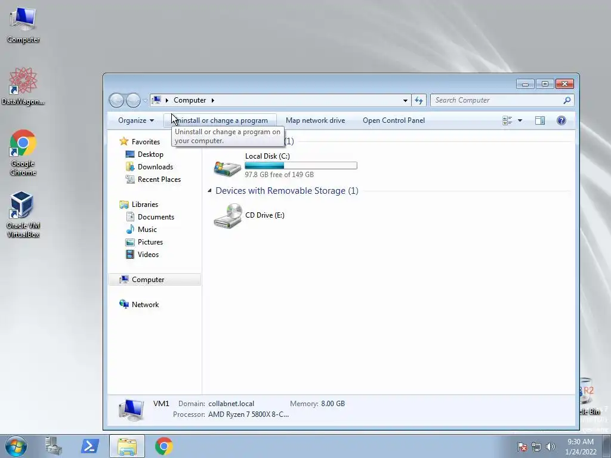Toggle the preview pane button
The width and height of the screenshot is (611, 458).
click(539, 120)
